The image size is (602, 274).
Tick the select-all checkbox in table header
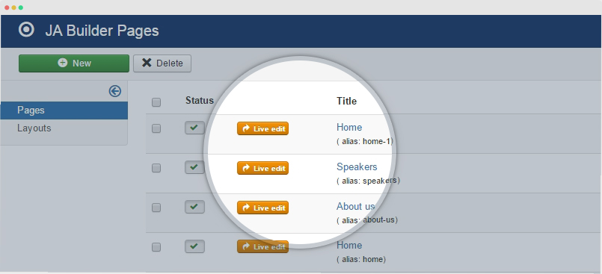tap(156, 102)
